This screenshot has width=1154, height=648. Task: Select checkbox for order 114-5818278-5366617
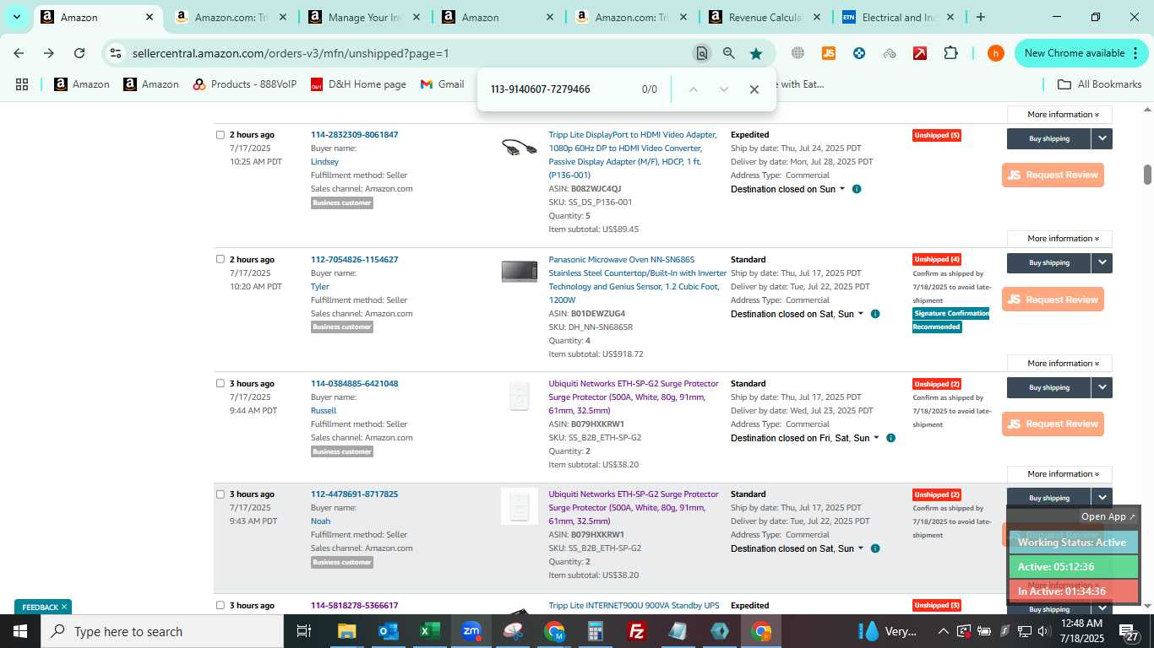click(x=220, y=605)
